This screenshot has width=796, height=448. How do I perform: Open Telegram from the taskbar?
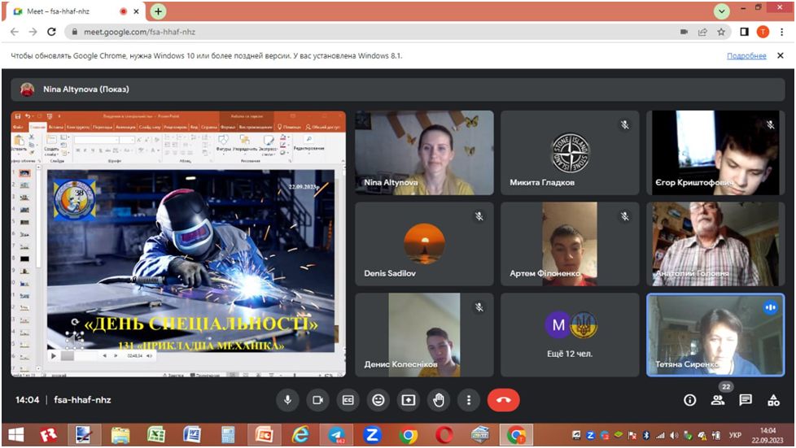[x=337, y=435]
